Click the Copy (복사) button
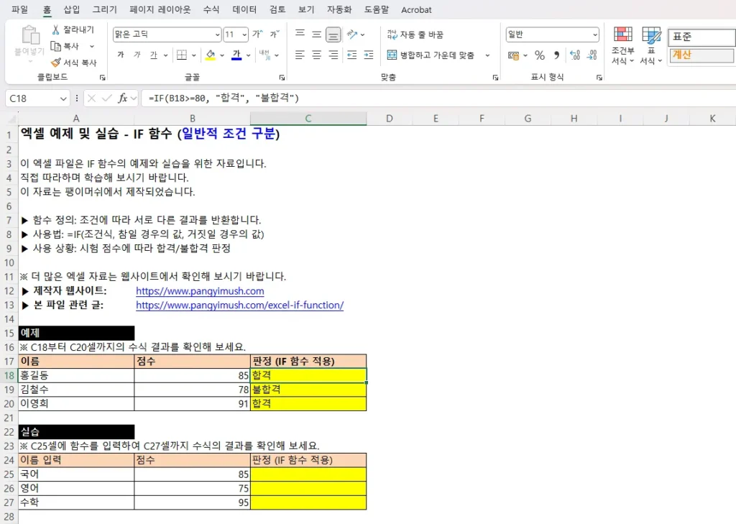Image resolution: width=736 pixels, height=524 pixels. [65, 46]
